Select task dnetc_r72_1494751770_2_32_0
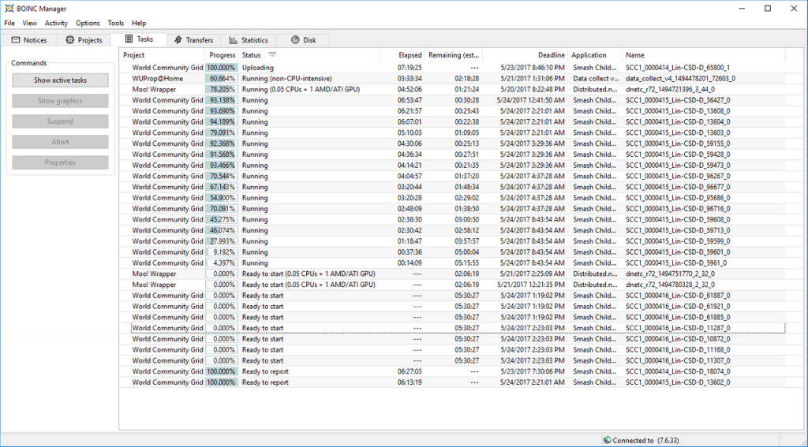Viewport: 808px width, 447px height. [x=452, y=274]
